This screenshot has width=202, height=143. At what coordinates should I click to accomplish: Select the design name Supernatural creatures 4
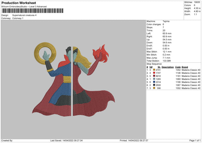pyautogui.click(x=24, y=15)
